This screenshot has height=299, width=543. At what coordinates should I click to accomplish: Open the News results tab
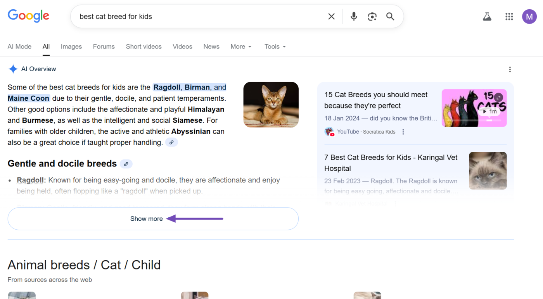[211, 46]
